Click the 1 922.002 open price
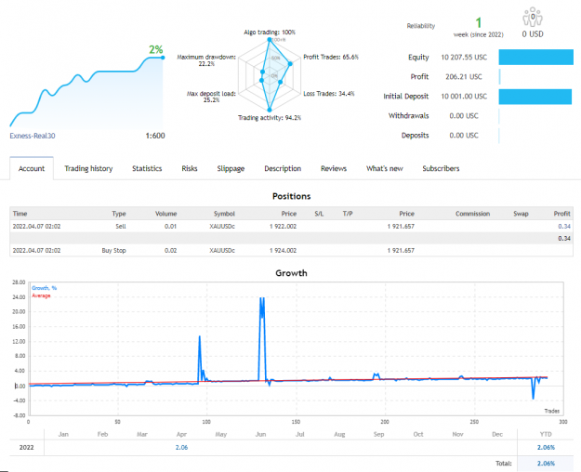This screenshot has height=472, width=581. [x=284, y=227]
